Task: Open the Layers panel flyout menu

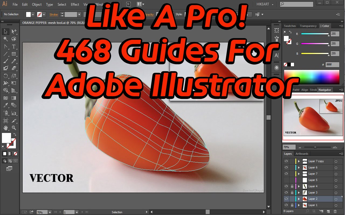Action: point(341,154)
